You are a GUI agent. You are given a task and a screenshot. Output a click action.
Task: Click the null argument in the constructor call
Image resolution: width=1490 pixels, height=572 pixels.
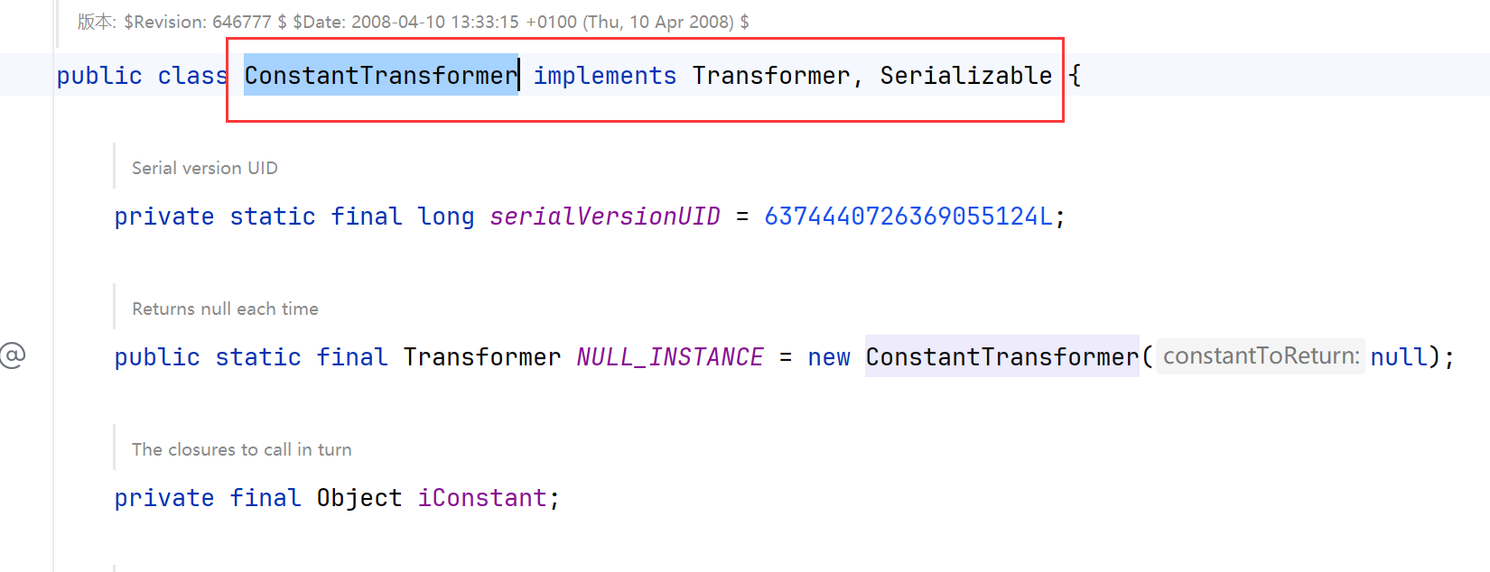[1399, 357]
